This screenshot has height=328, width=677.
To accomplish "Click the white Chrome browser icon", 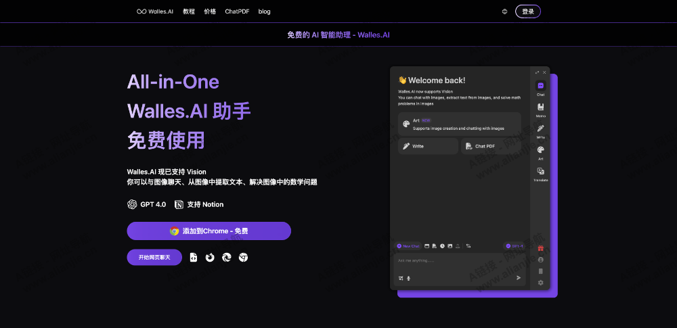I will click(x=244, y=258).
